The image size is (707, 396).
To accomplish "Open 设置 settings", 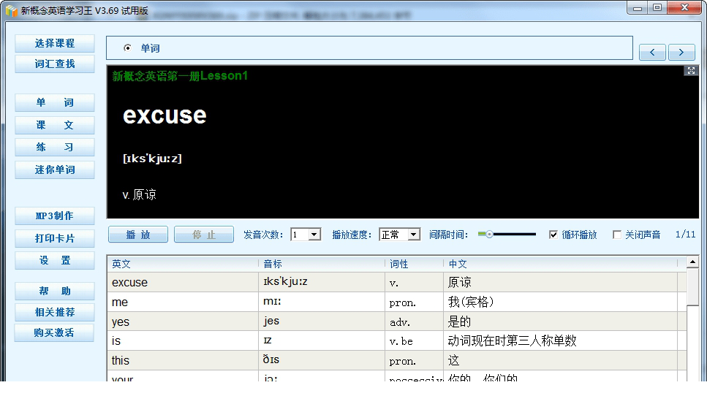I will click(55, 260).
